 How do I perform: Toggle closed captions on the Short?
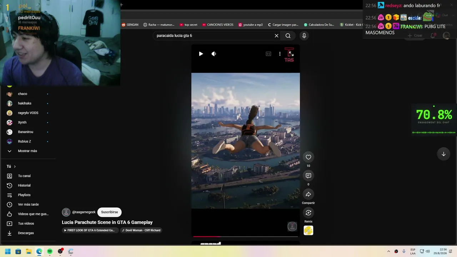tap(268, 54)
